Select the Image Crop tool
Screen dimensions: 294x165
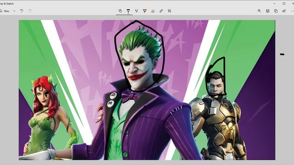[170, 11]
